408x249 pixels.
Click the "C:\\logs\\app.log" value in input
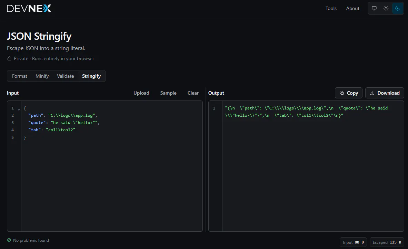(x=71, y=115)
